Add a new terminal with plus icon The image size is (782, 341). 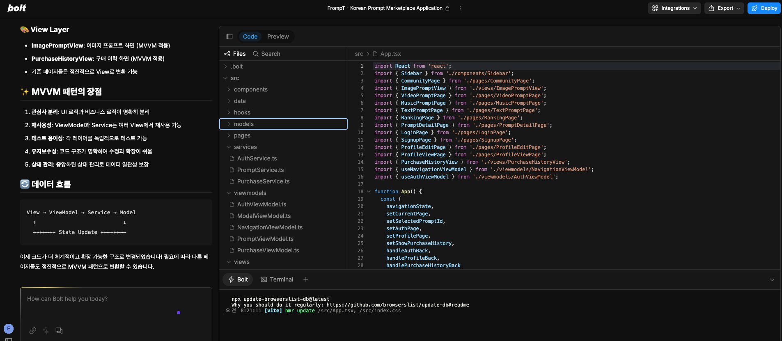tap(306, 279)
